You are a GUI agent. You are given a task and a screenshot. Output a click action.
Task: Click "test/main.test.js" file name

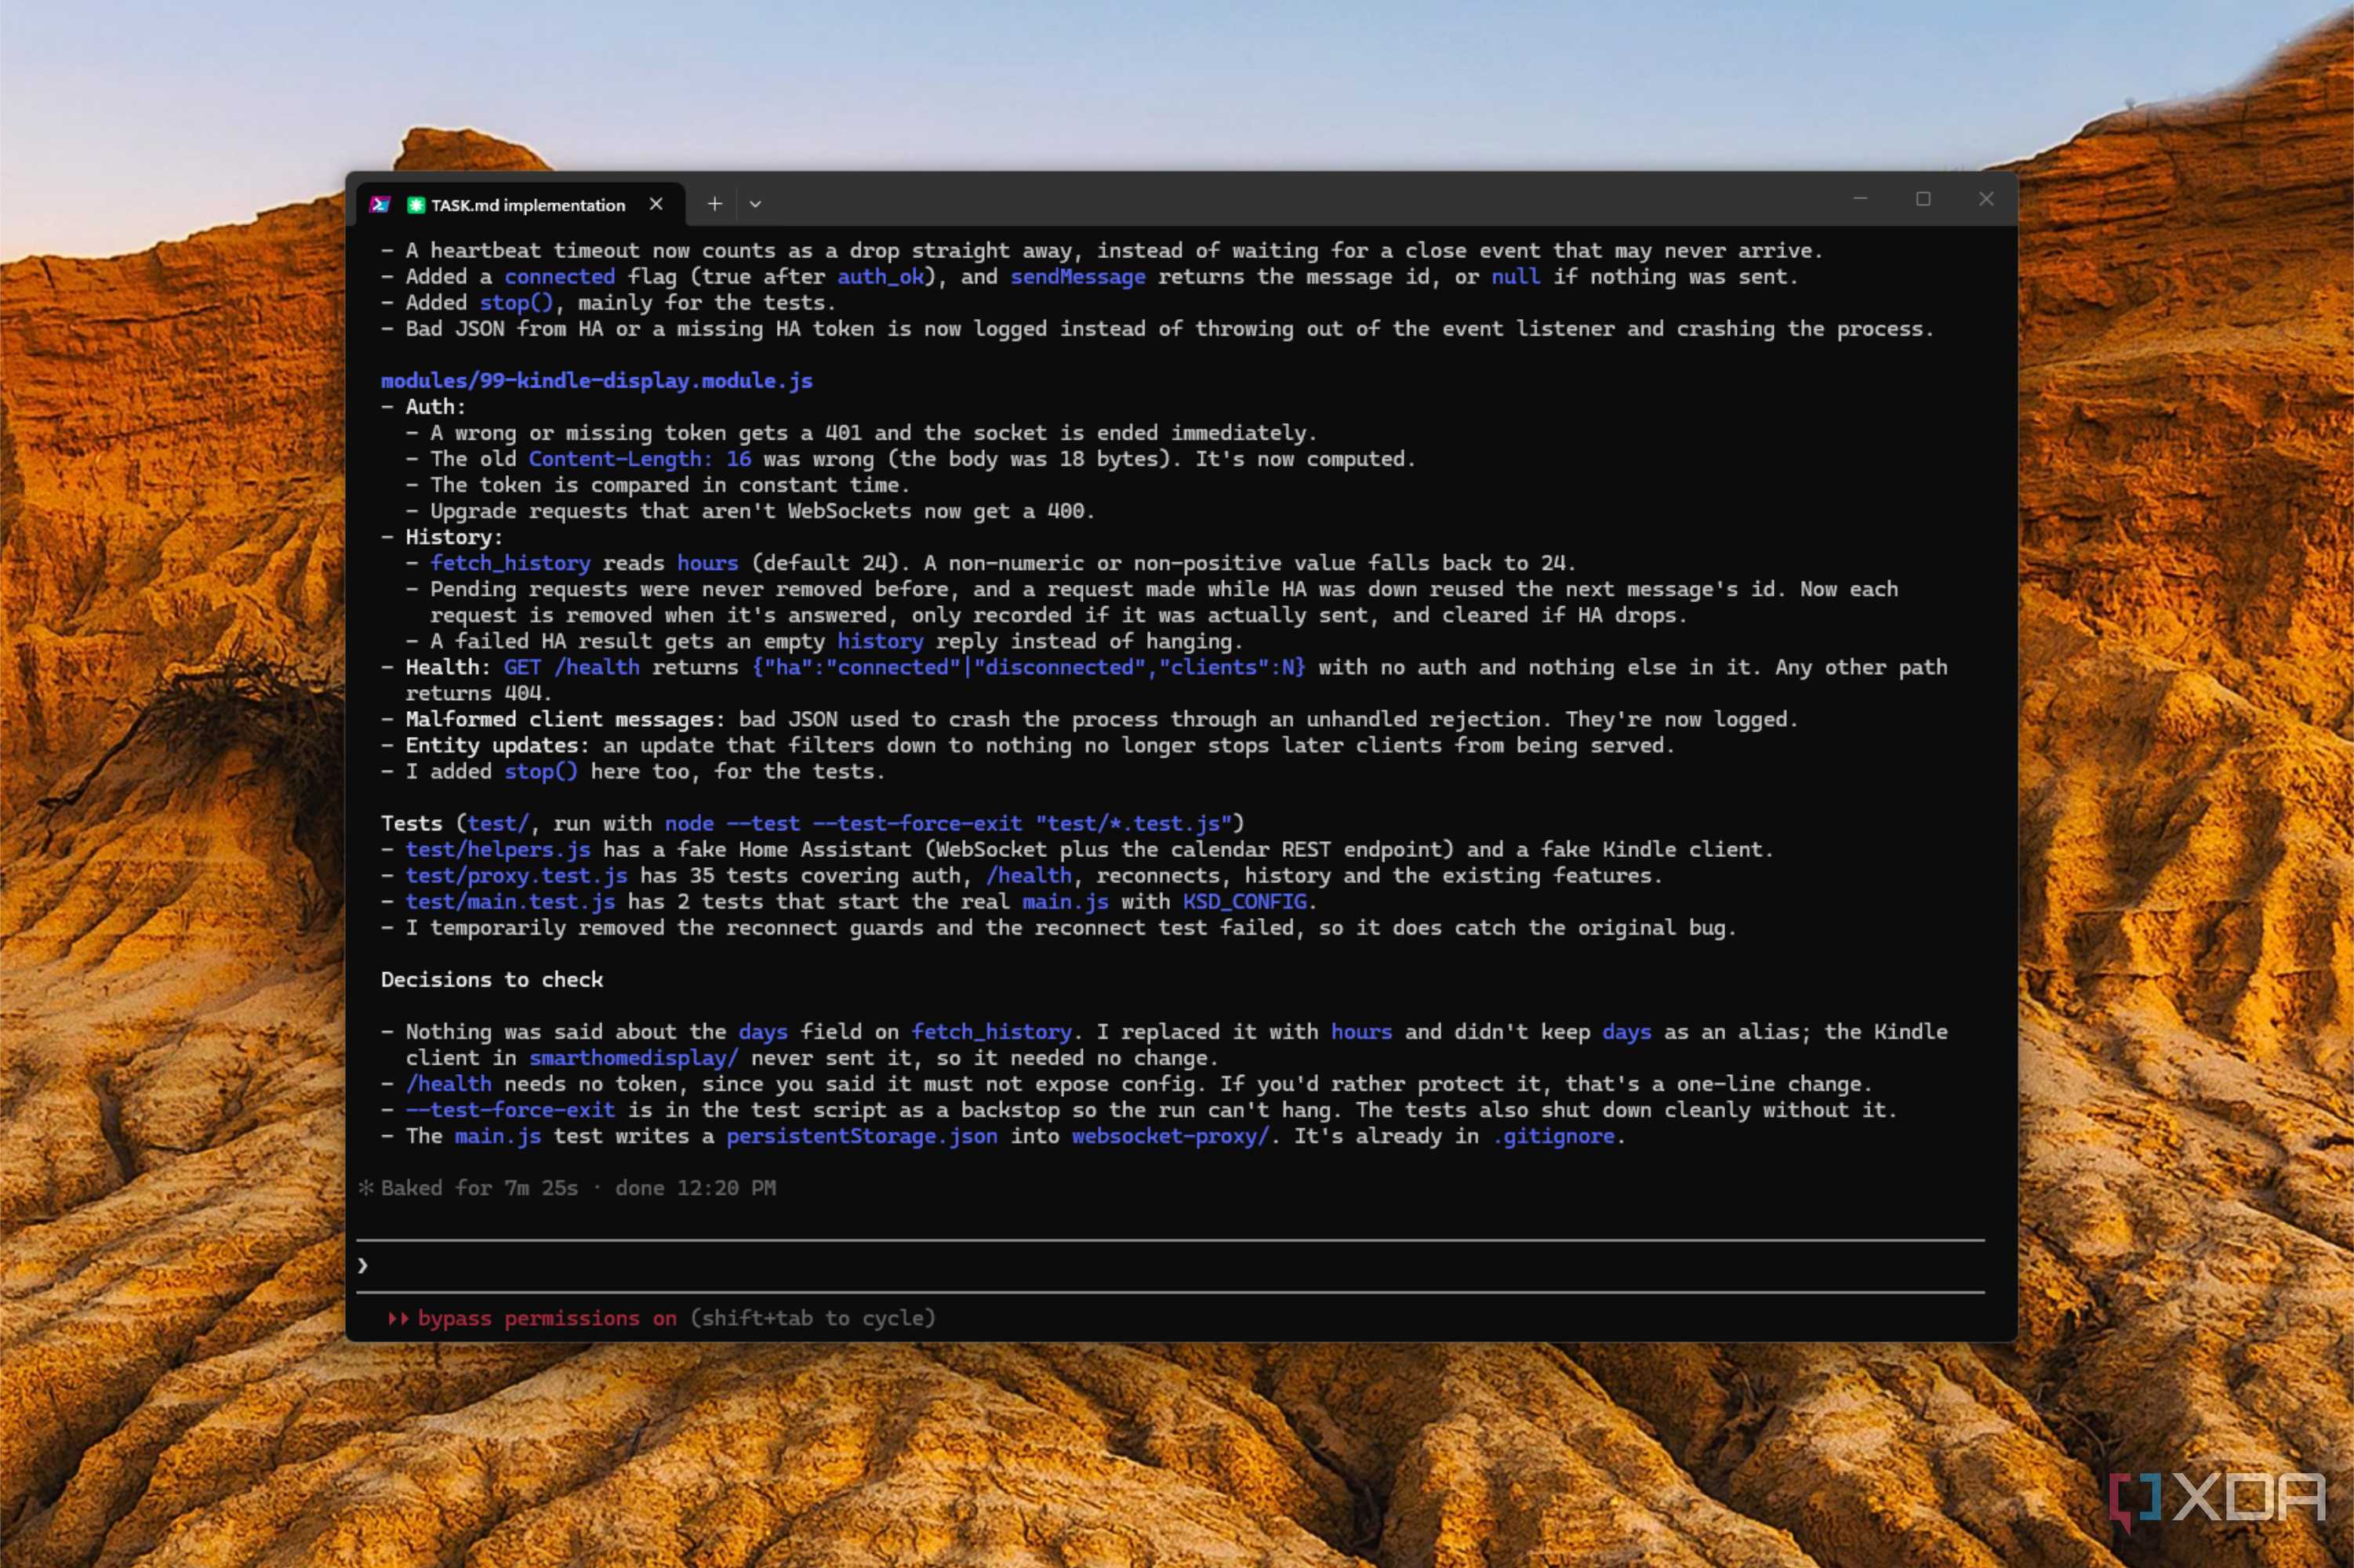510,902
